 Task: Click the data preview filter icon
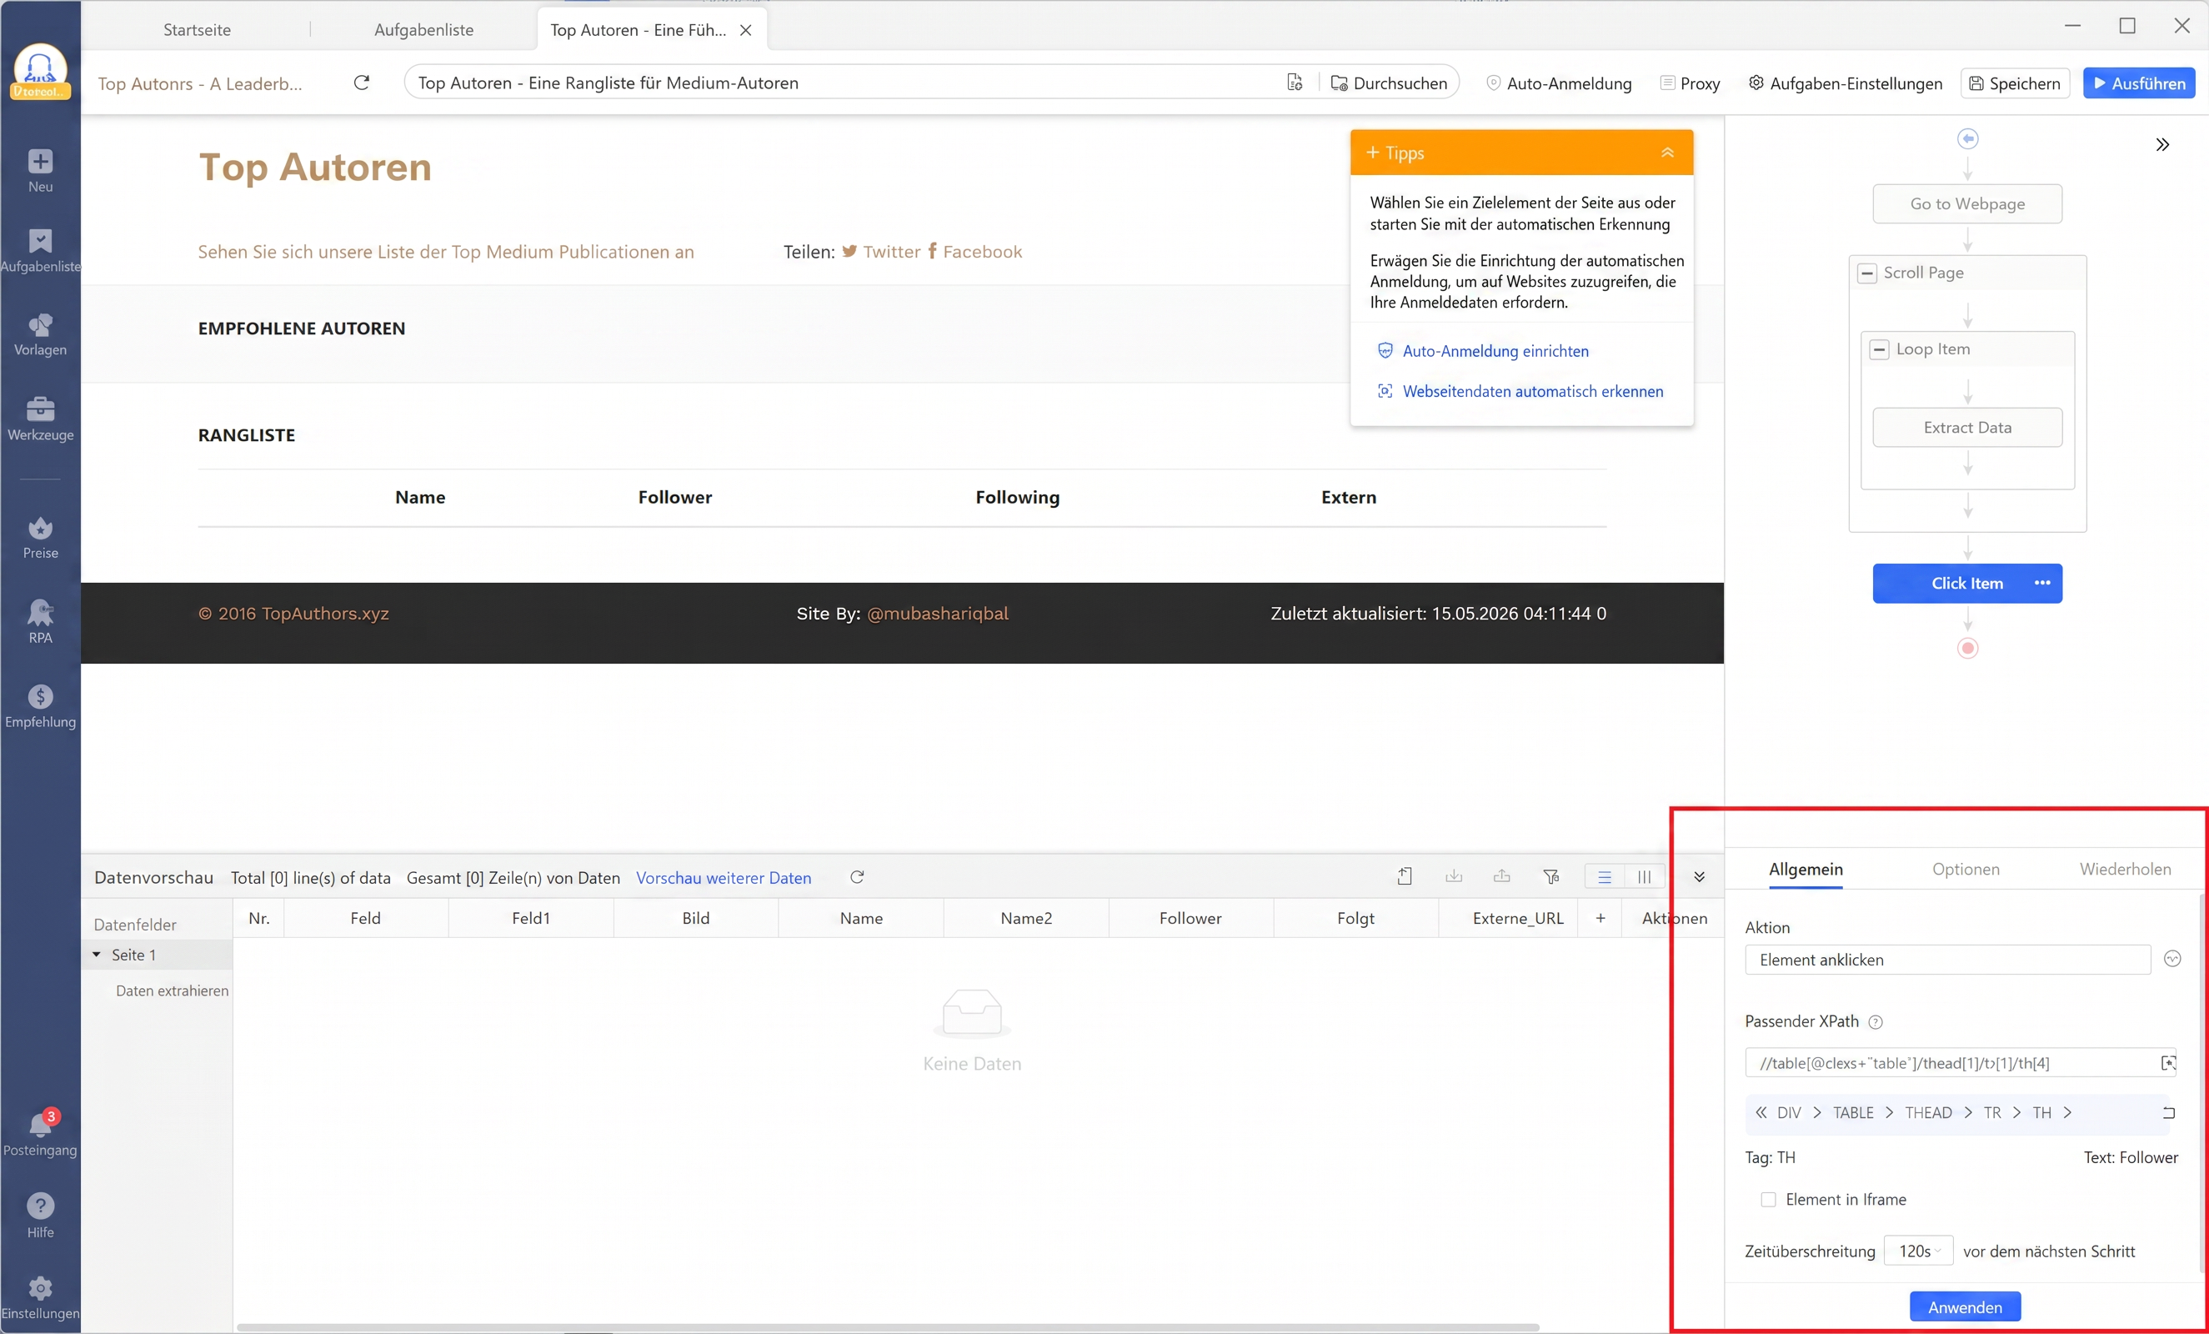pos(1551,877)
